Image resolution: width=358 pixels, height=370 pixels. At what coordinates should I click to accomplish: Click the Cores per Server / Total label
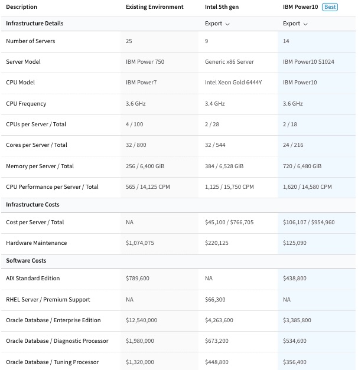coord(37,145)
